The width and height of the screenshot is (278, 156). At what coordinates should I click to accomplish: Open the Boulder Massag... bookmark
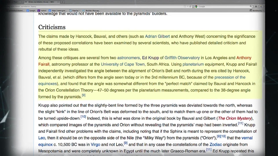91,11
